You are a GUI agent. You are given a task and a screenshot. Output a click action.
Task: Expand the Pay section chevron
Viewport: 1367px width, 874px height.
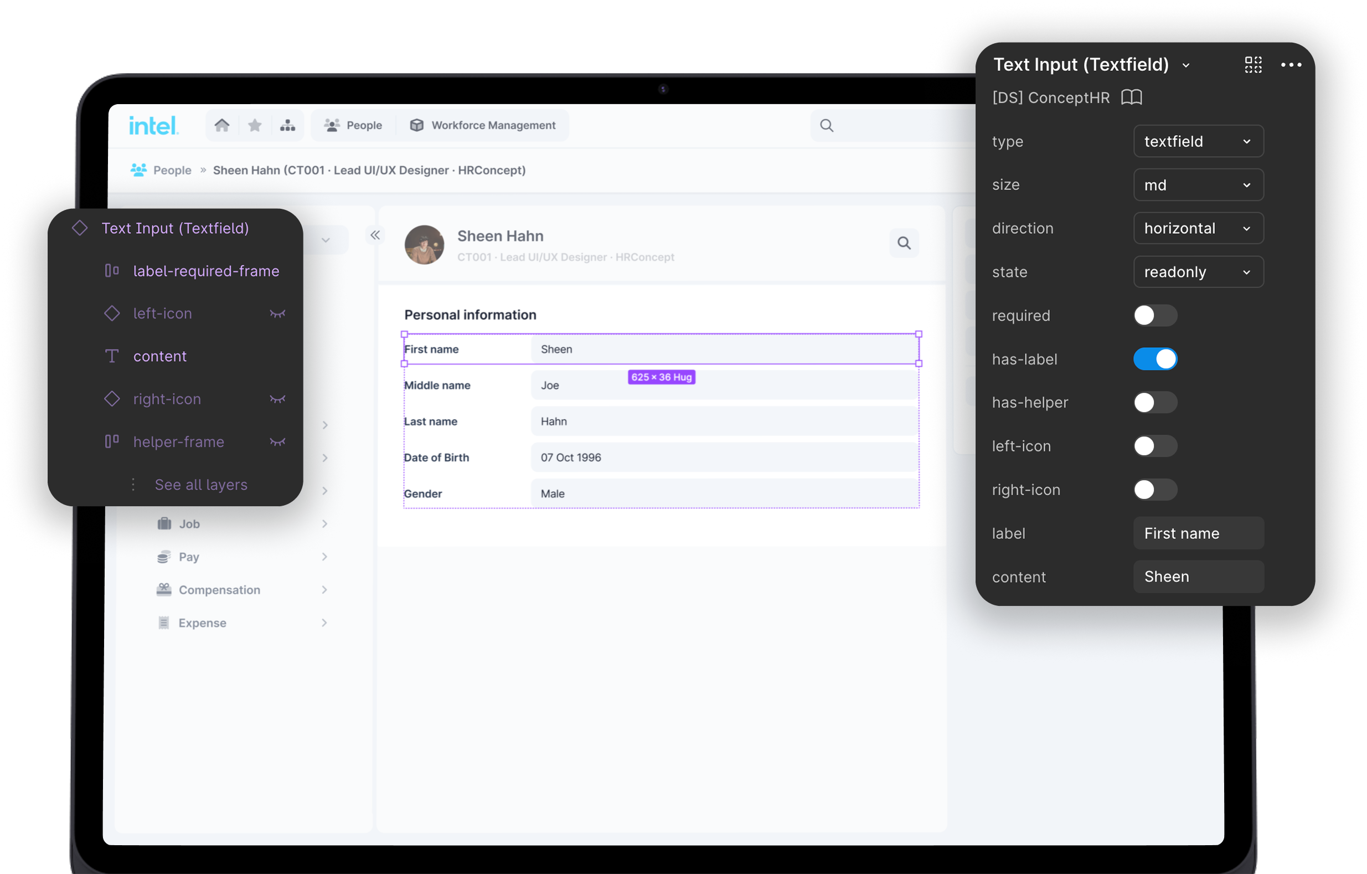(324, 557)
